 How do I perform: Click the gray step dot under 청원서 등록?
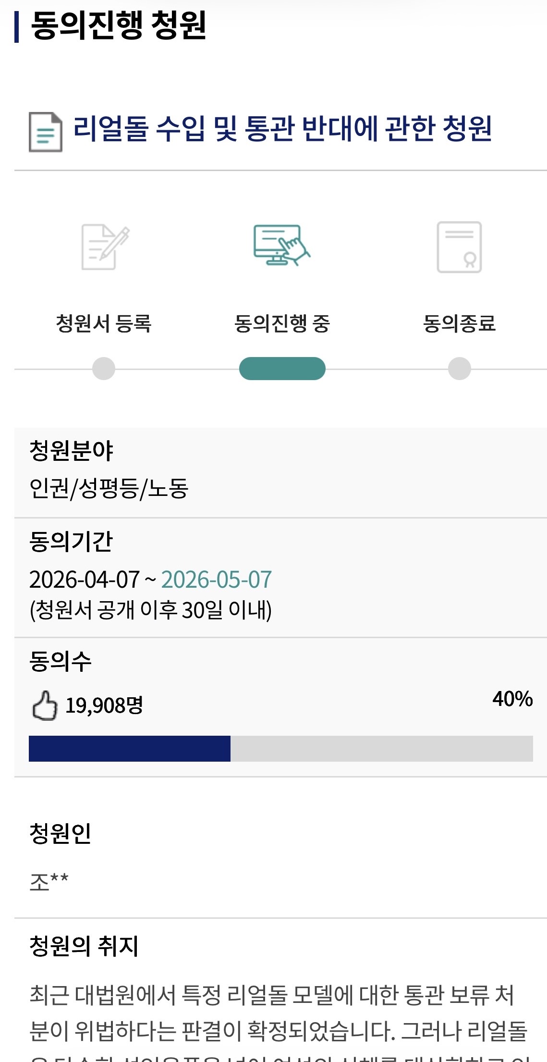point(104,369)
